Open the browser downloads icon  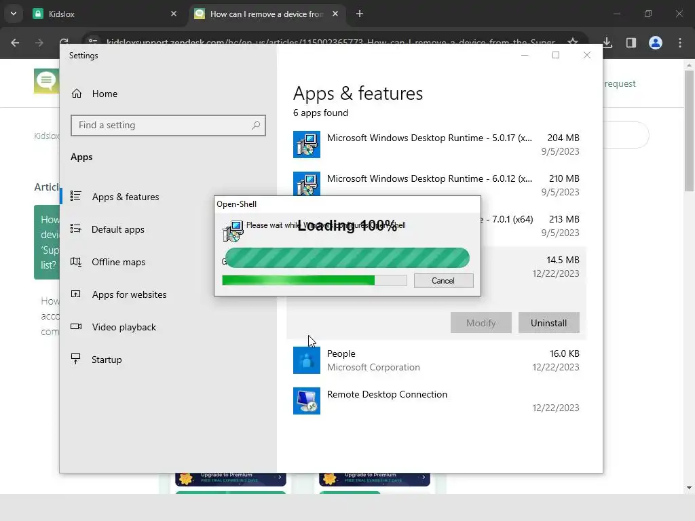pos(607,43)
